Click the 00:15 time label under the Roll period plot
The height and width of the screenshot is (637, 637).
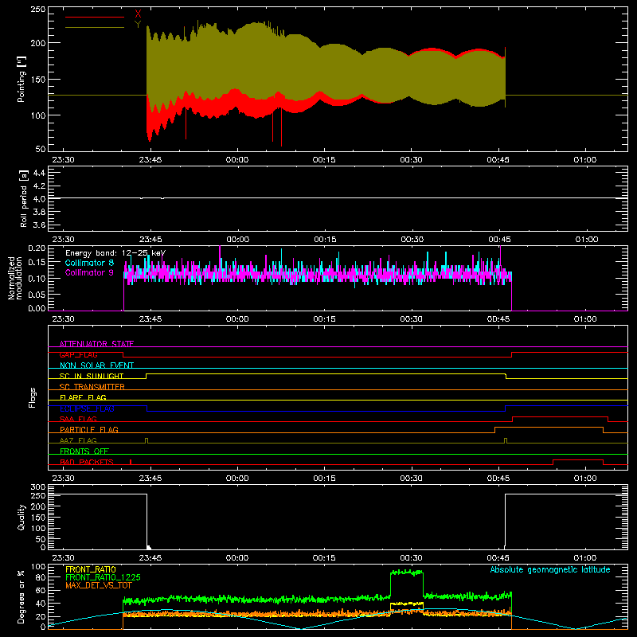point(325,240)
